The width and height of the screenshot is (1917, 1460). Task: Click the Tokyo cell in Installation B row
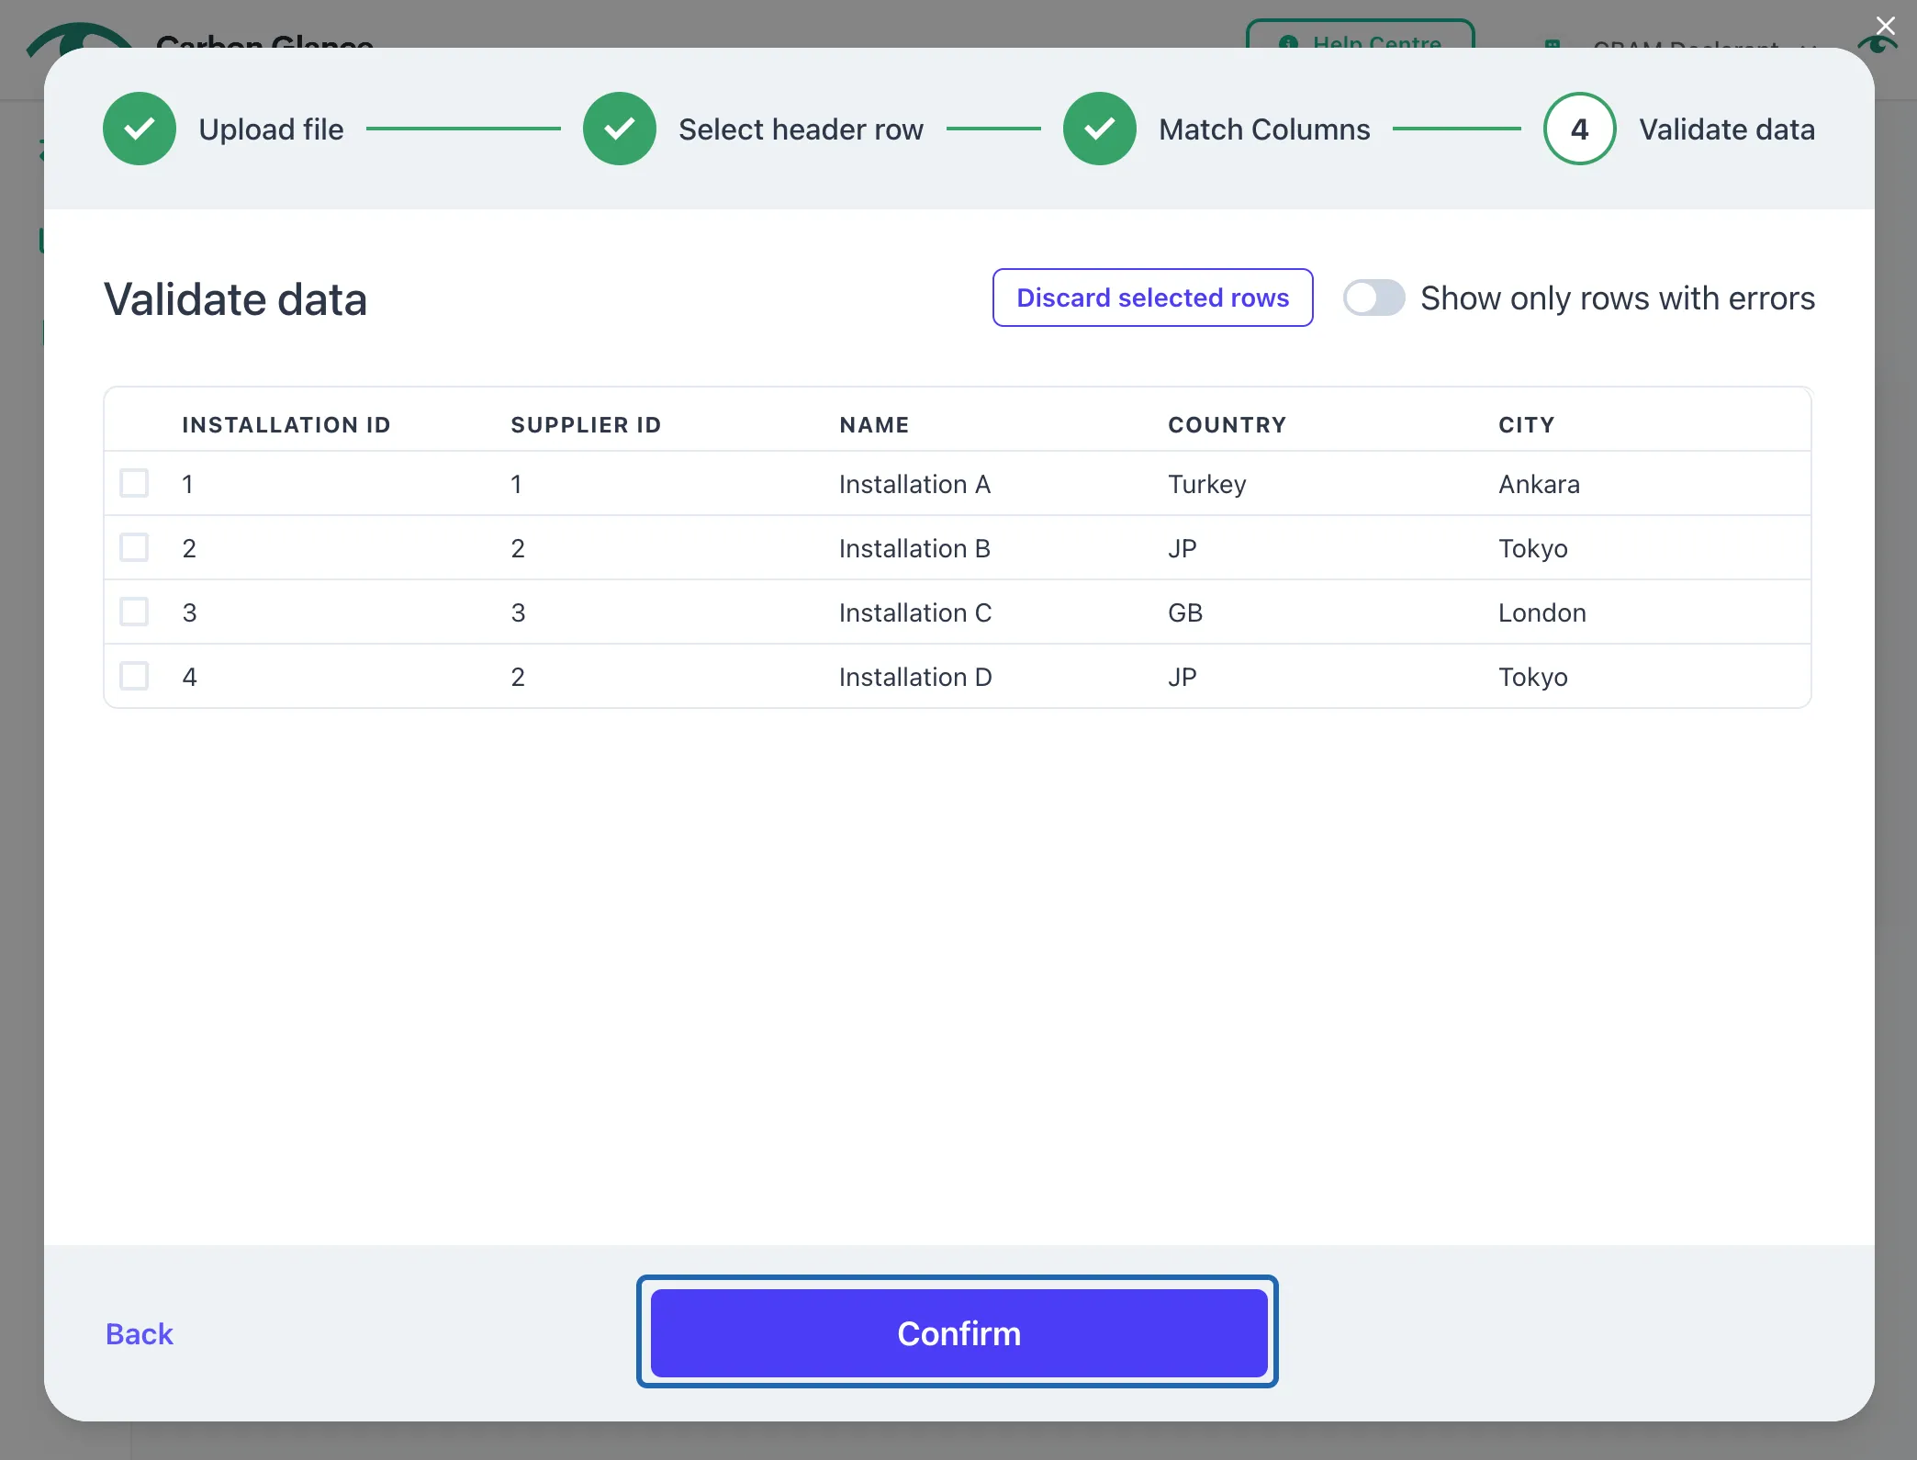(1533, 548)
